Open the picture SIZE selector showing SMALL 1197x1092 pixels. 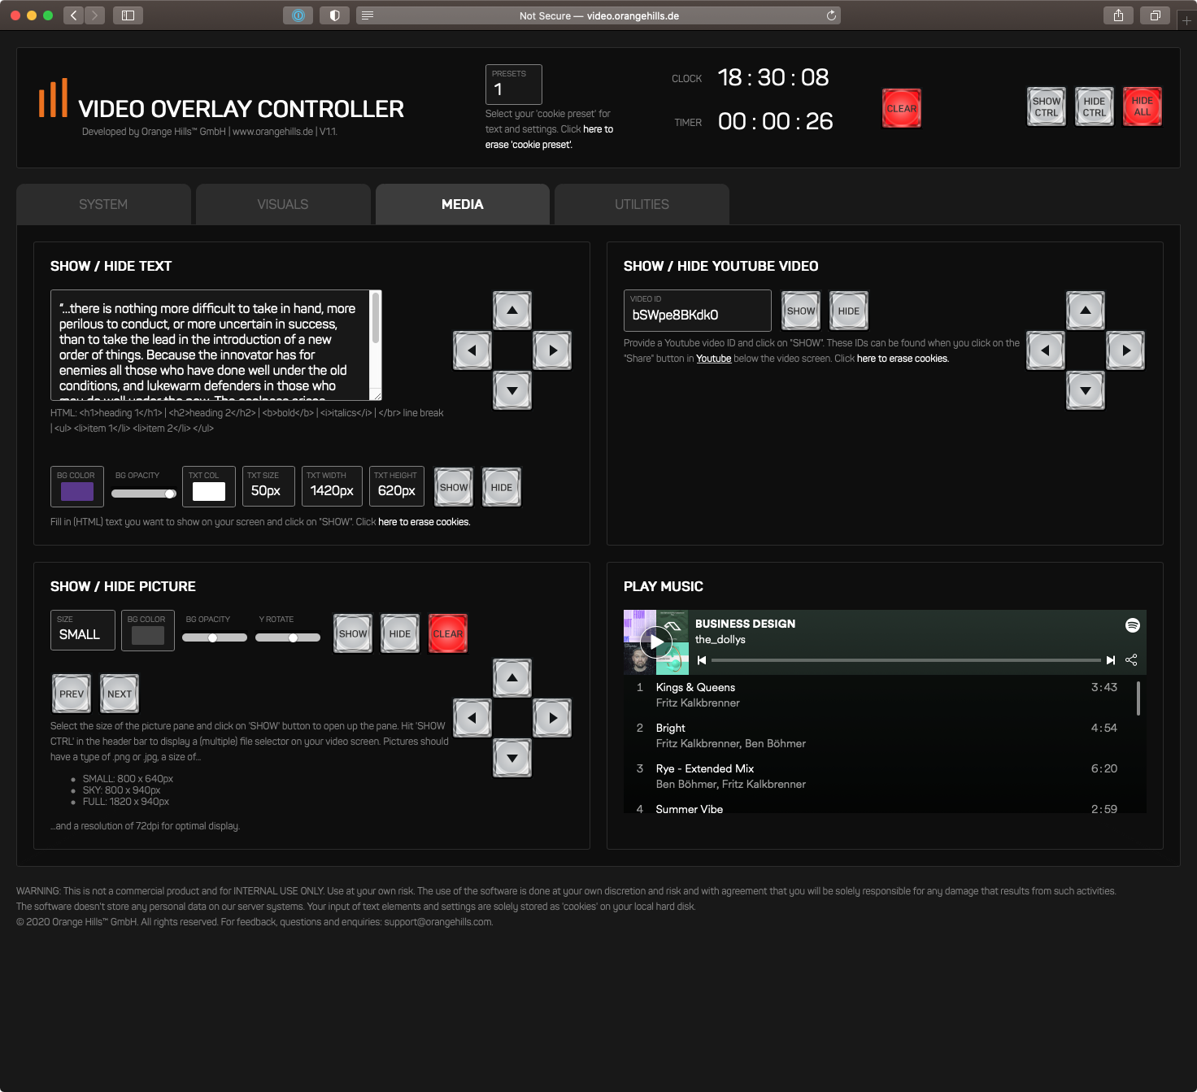coord(82,630)
